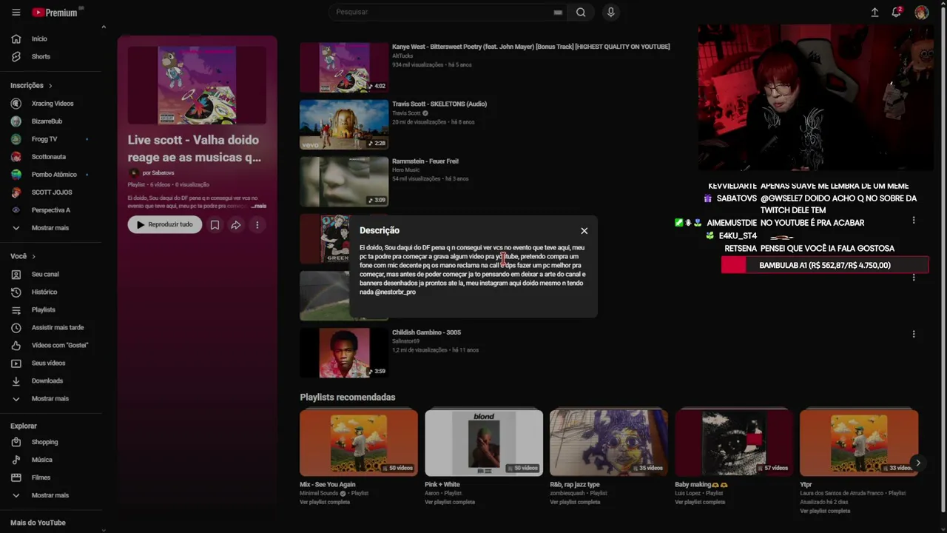Show next recommended playlists arrow
The height and width of the screenshot is (533, 947).
(x=917, y=463)
